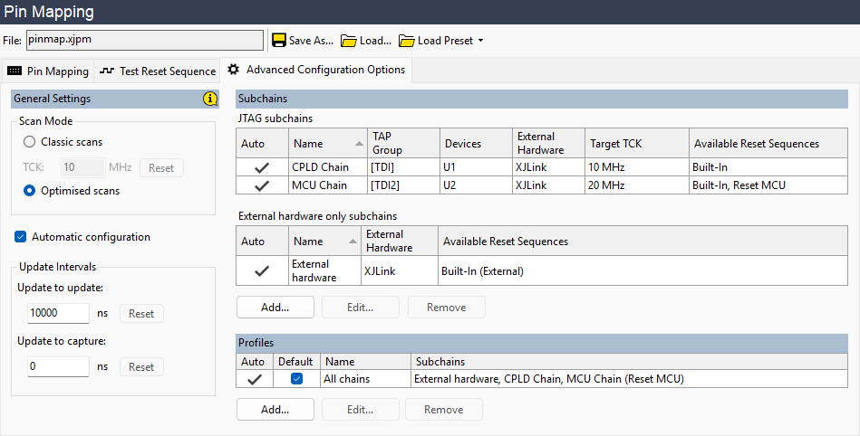This screenshot has height=436, width=860.
Task: Switch to the Pin Mapping tab
Action: click(48, 71)
